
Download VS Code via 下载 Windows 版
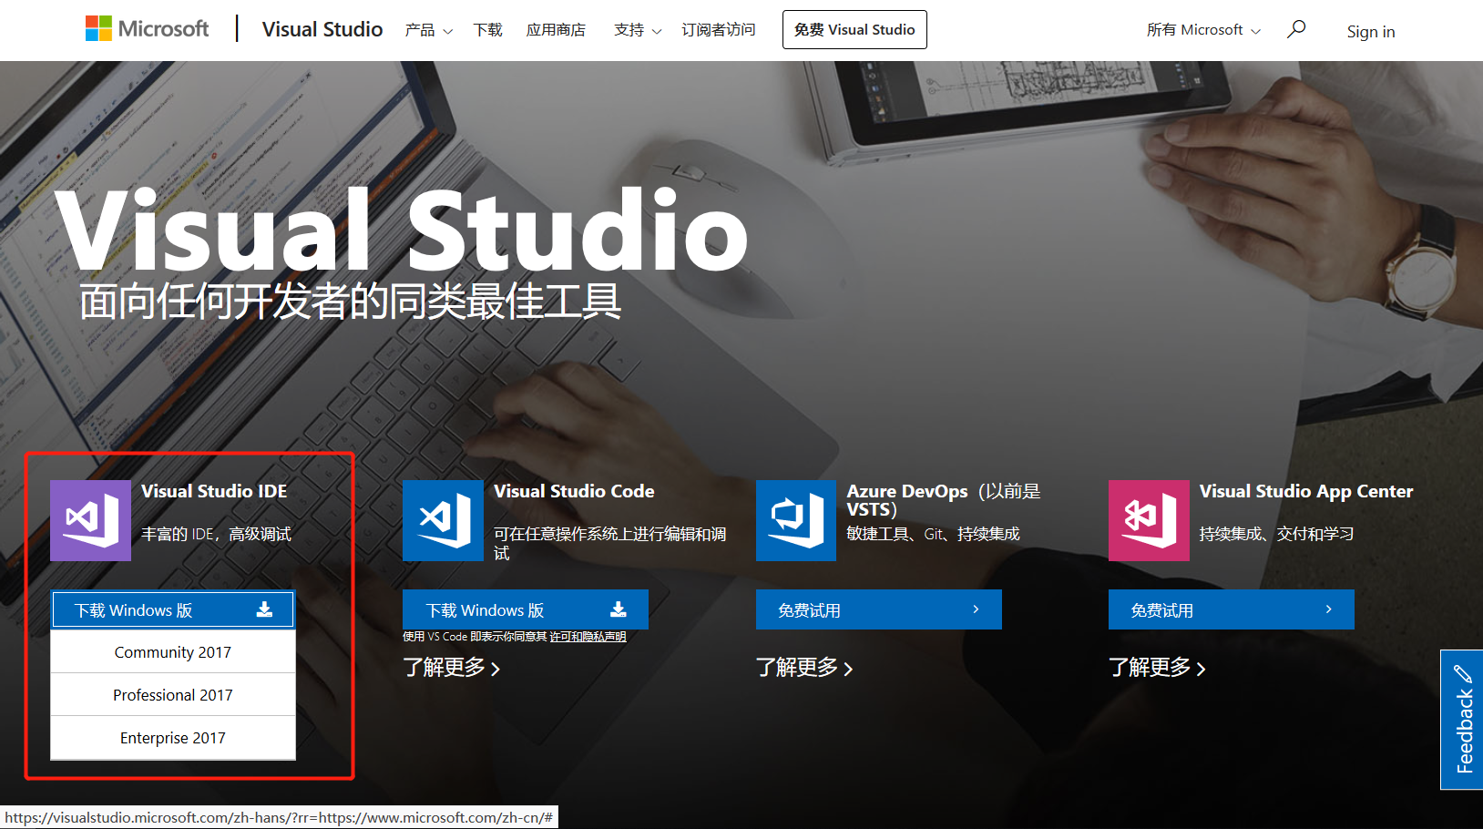click(526, 609)
